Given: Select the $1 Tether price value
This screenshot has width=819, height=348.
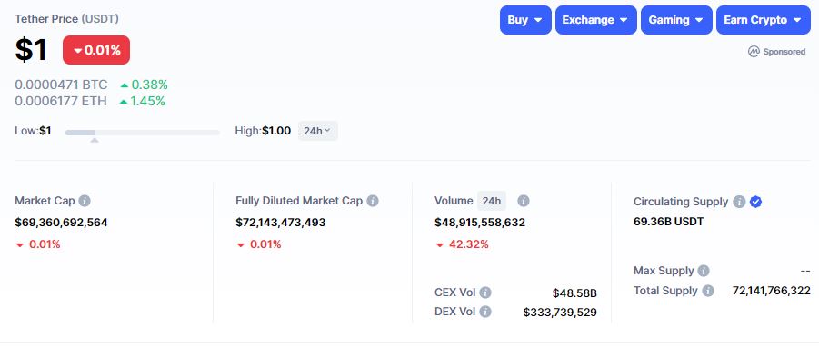Looking at the screenshot, I should coord(31,50).
